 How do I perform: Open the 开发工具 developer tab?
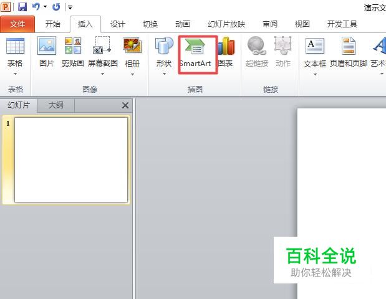coord(342,24)
